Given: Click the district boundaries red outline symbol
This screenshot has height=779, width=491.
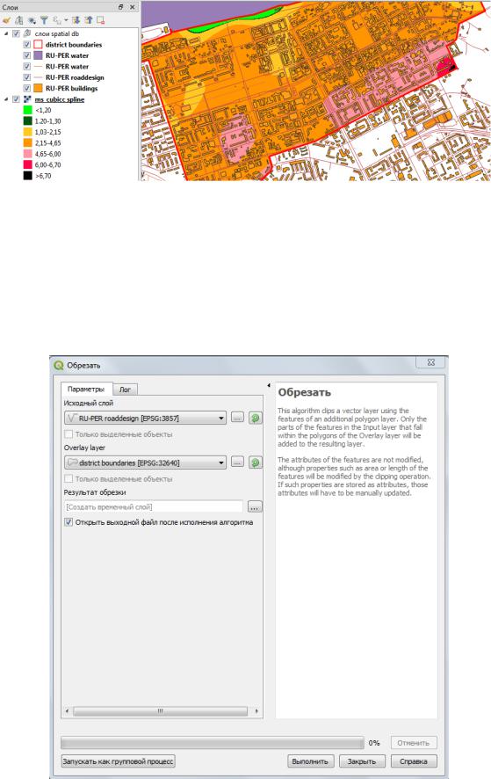Looking at the screenshot, I should point(38,45).
